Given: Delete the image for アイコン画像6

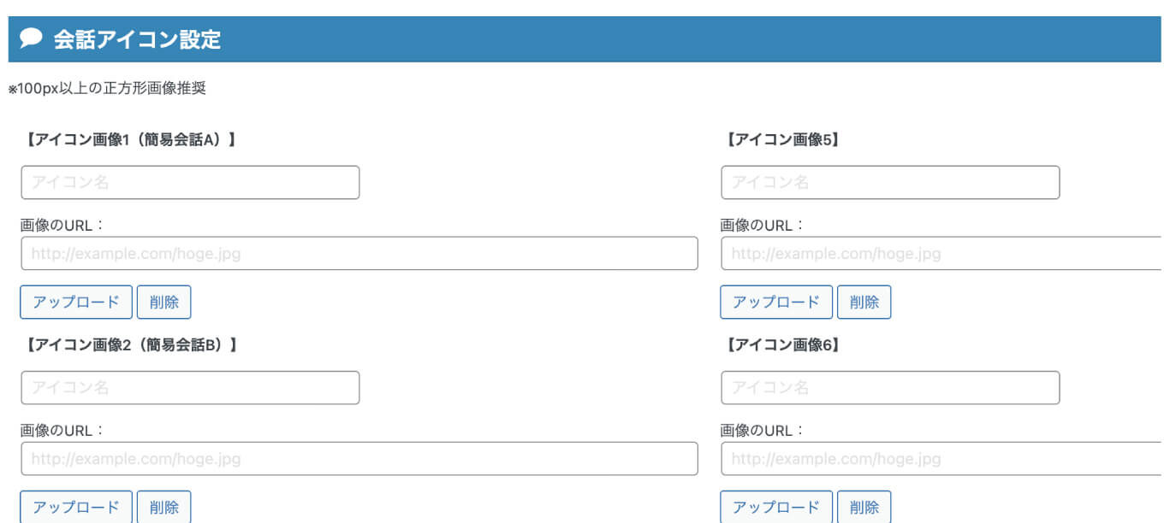Looking at the screenshot, I should tap(864, 507).
